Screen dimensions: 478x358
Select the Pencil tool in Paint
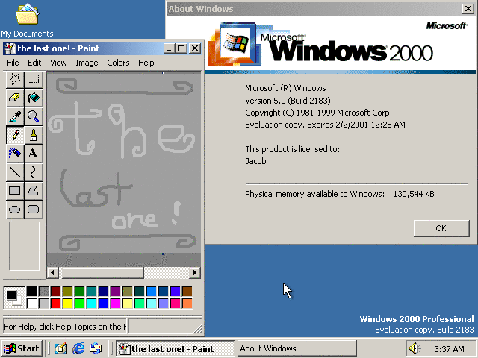15,135
